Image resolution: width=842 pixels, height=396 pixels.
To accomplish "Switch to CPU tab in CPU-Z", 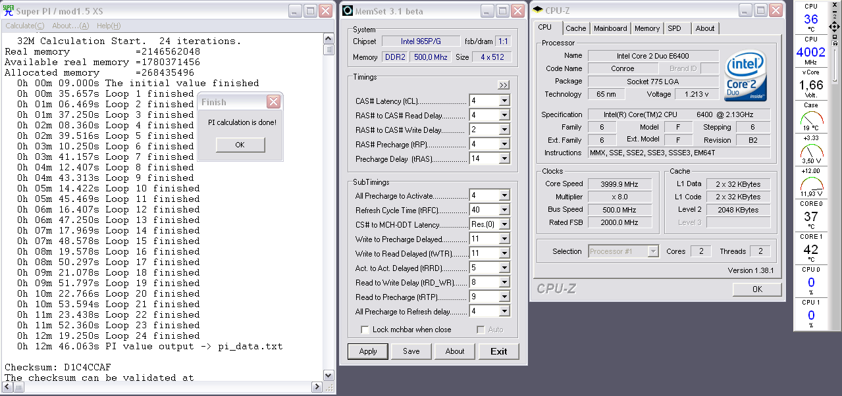I will point(548,28).
